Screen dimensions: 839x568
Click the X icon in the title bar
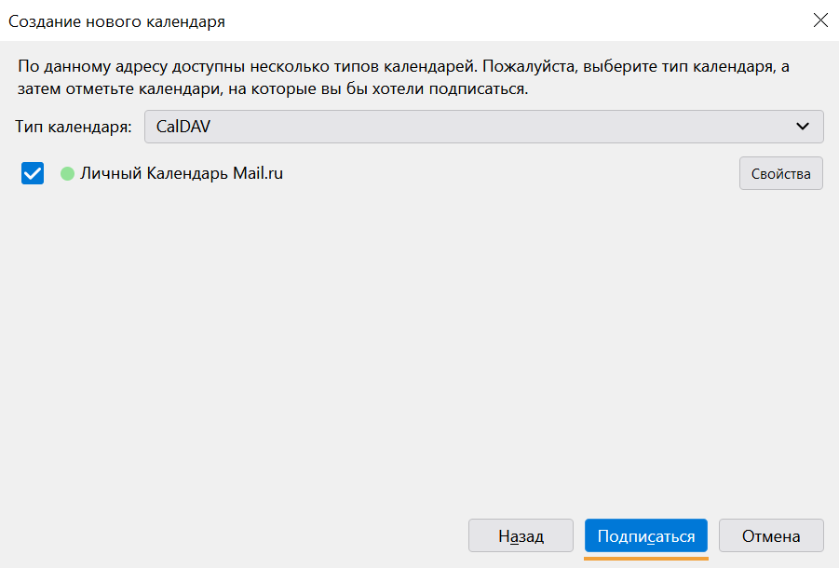[x=820, y=20]
